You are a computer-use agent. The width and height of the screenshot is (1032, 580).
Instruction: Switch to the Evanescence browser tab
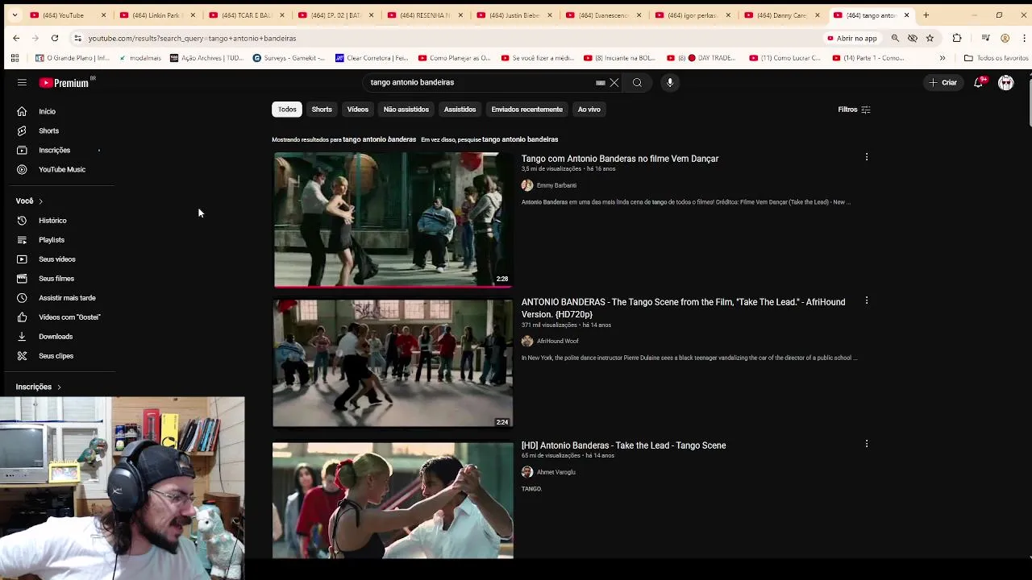pyautogui.click(x=603, y=14)
